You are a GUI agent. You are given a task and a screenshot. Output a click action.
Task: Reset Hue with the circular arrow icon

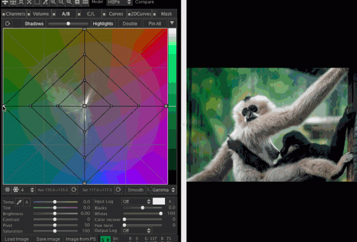tap(74, 190)
